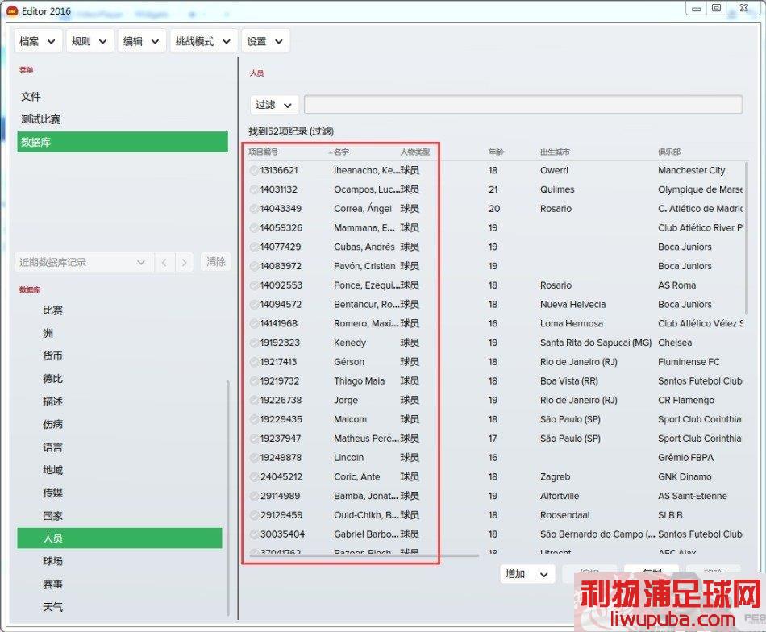The width and height of the screenshot is (766, 632).
Task: Click the horizontal scrollbar under records table
Action: [x=364, y=555]
